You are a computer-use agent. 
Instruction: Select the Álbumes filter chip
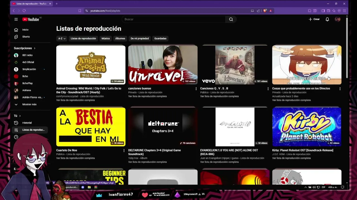[x=120, y=38]
